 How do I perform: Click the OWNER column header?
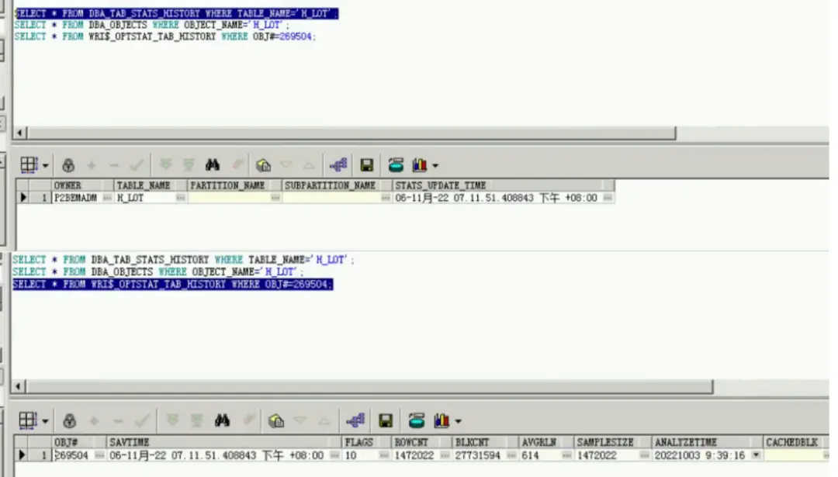coord(82,185)
